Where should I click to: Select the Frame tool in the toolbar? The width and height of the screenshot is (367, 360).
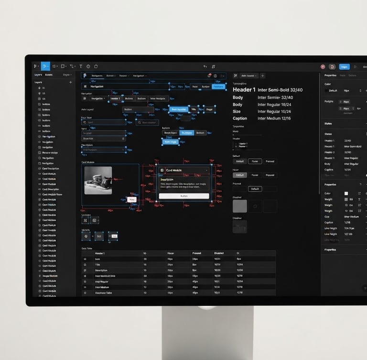point(54,66)
